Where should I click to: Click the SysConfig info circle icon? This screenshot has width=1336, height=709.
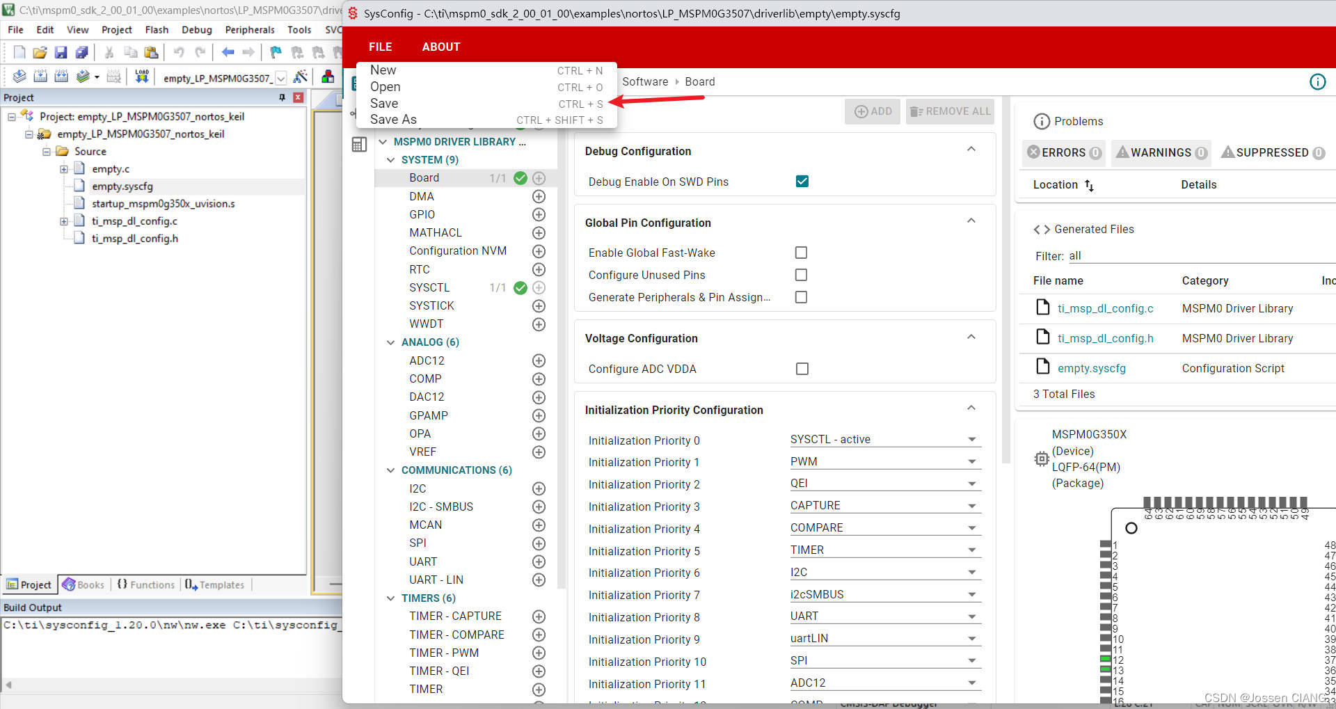[1318, 82]
